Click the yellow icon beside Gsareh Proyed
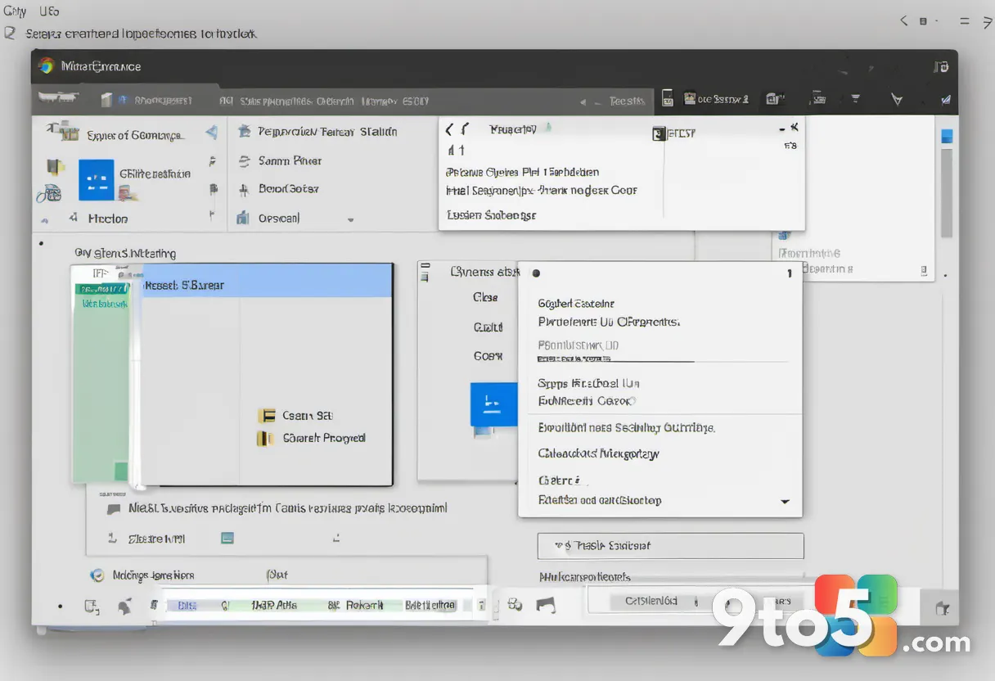The image size is (995, 681). click(x=264, y=439)
